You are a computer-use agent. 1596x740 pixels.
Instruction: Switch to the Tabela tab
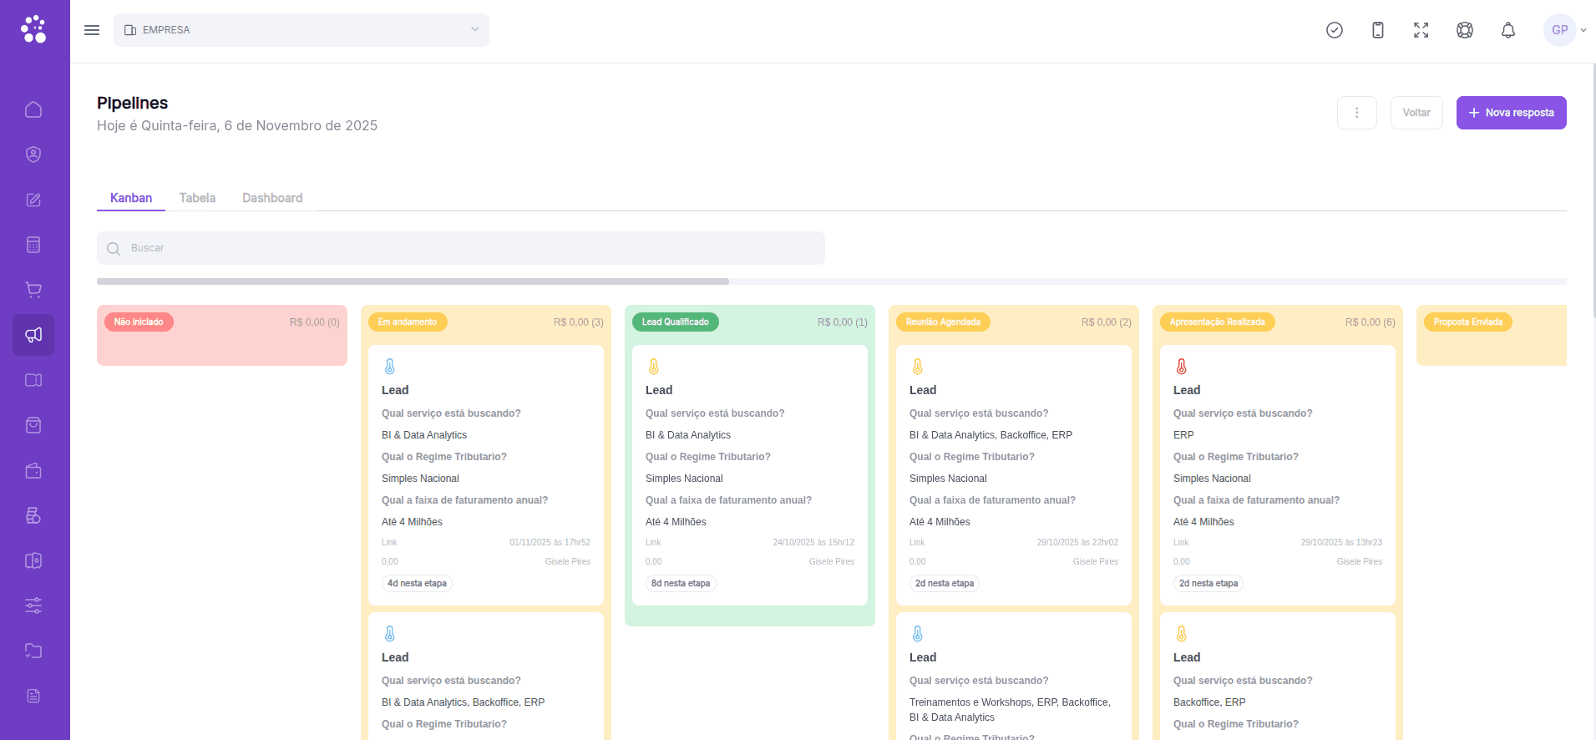[x=197, y=198]
